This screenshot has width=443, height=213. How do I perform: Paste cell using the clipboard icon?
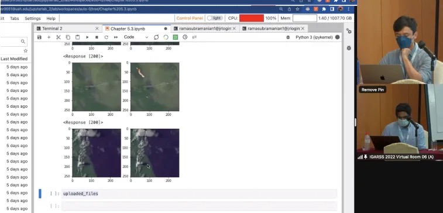[77, 37]
